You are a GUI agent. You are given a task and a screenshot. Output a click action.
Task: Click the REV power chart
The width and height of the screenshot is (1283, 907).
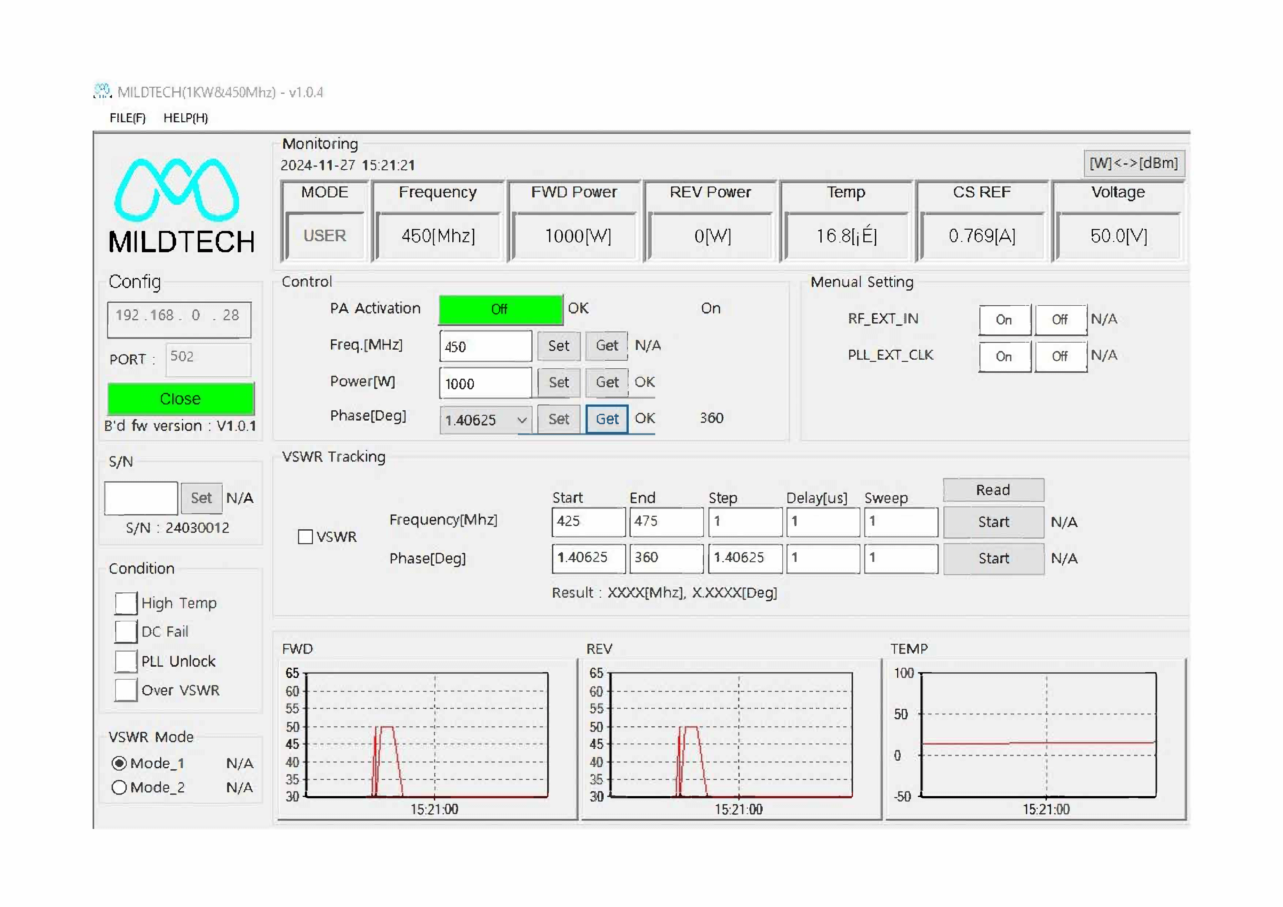[x=731, y=739]
